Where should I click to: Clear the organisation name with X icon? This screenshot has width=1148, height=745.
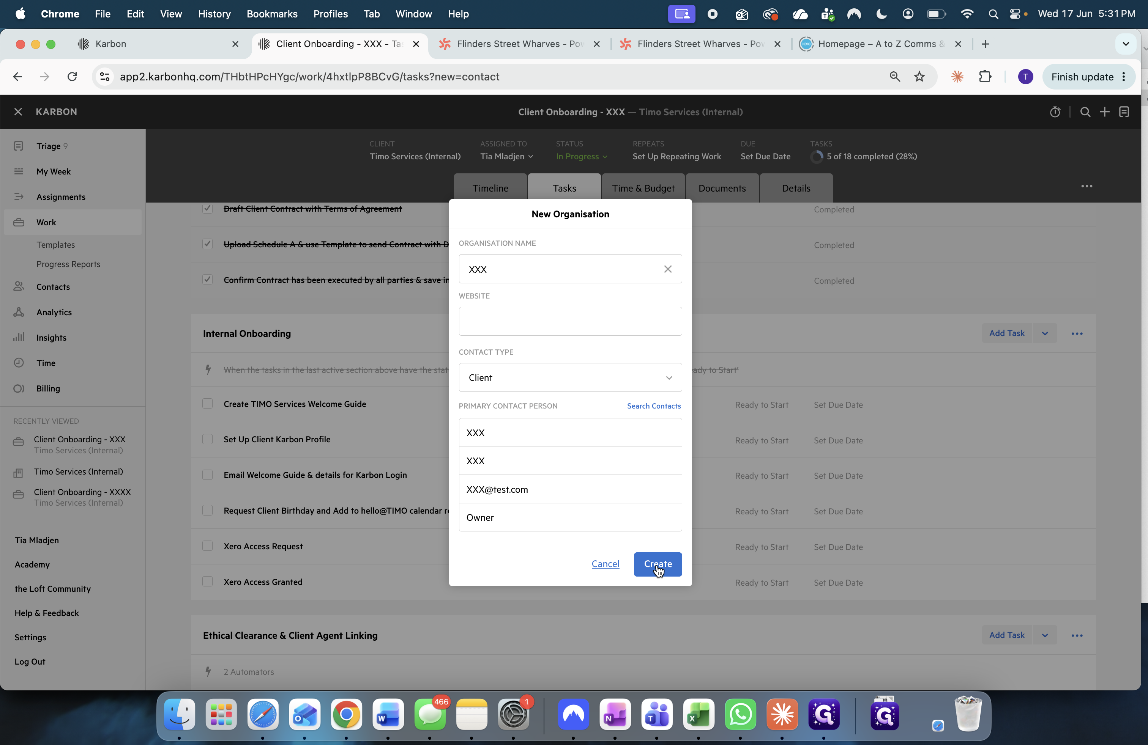click(x=667, y=269)
